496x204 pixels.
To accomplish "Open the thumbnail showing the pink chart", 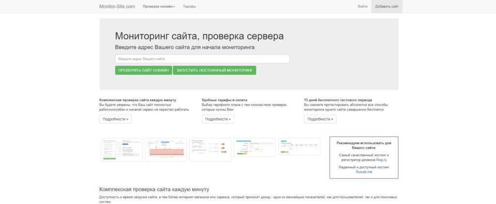I will 166,149.
